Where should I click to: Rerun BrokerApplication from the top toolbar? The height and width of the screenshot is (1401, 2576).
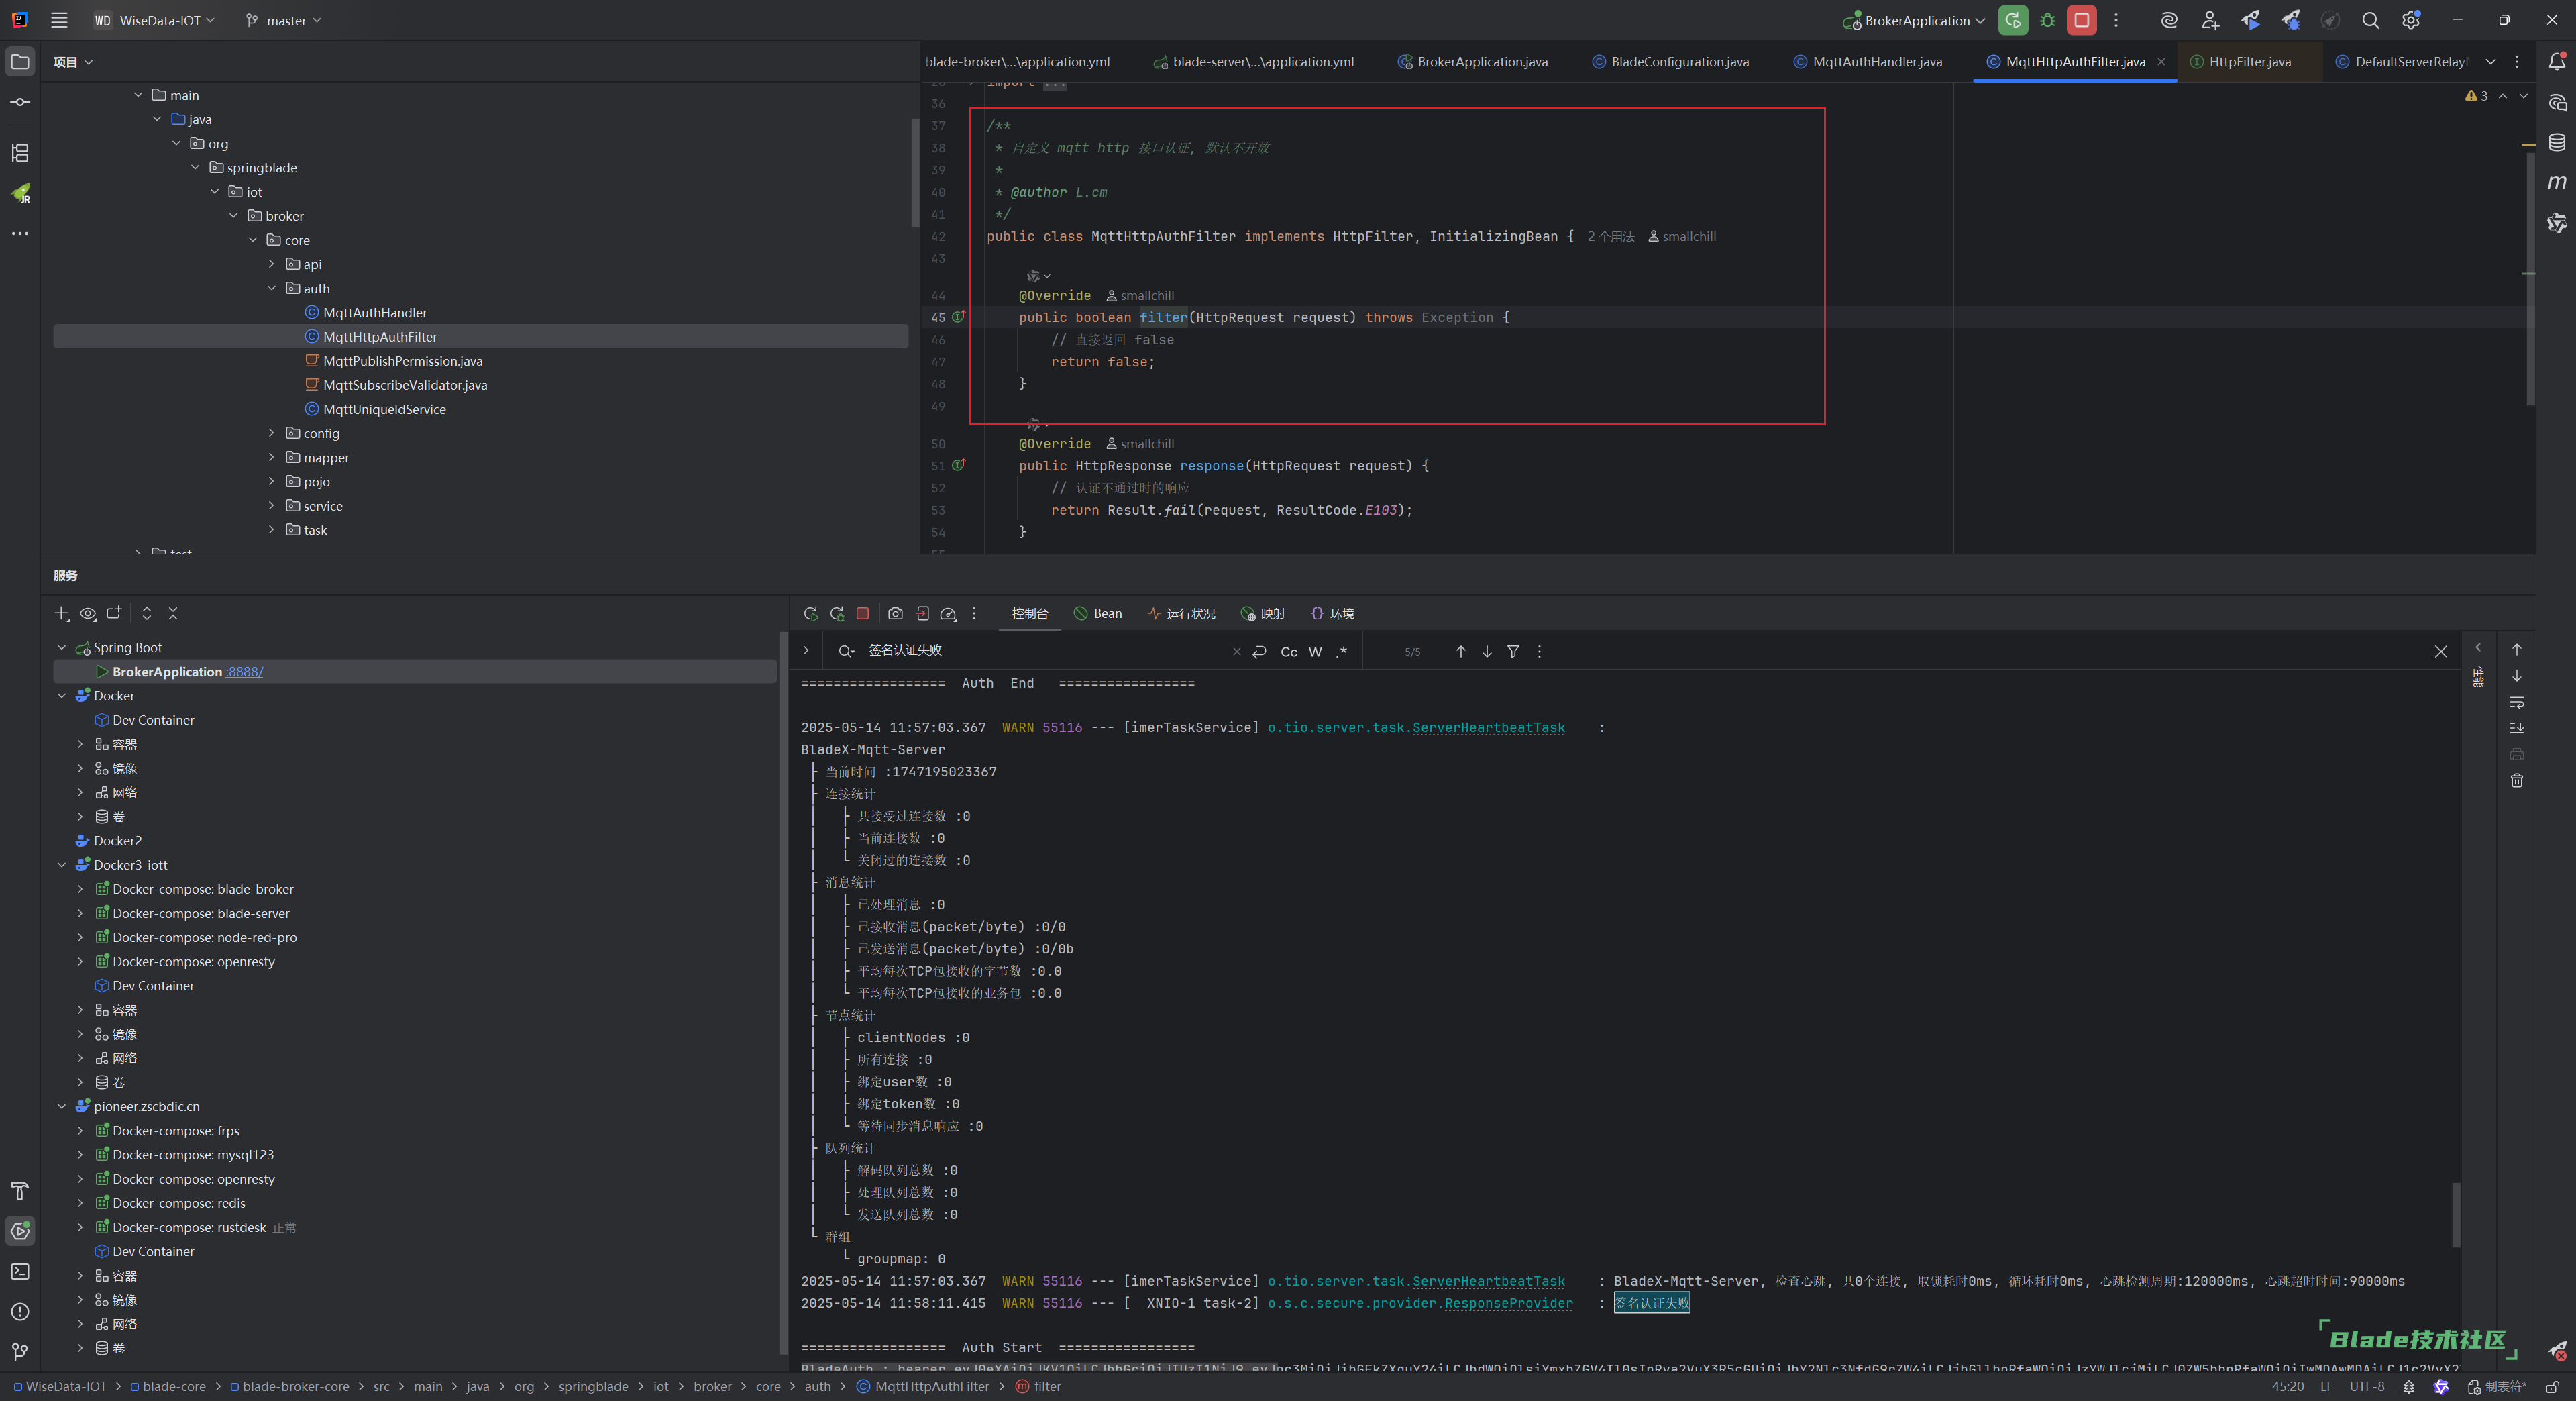pyautogui.click(x=2012, y=20)
